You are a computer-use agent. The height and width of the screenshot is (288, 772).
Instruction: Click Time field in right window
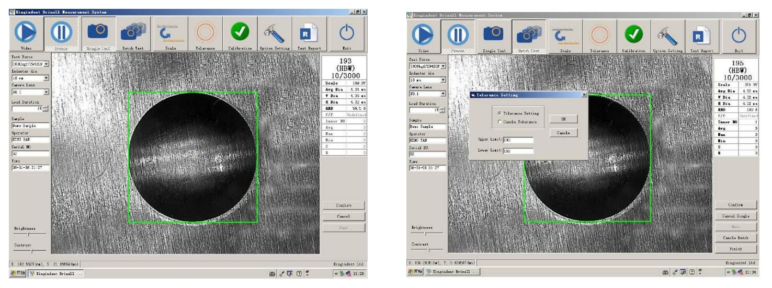pyautogui.click(x=427, y=168)
